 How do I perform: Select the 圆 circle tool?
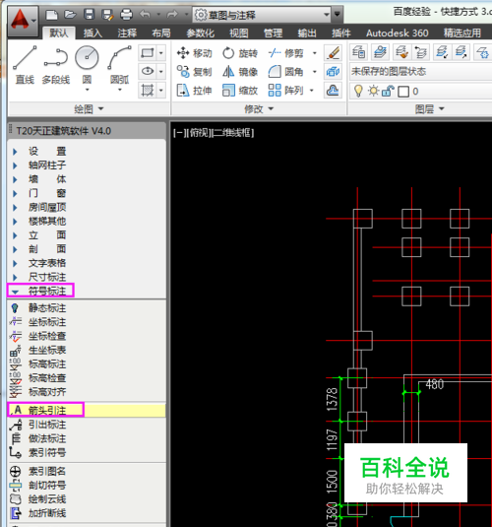pyautogui.click(x=87, y=64)
